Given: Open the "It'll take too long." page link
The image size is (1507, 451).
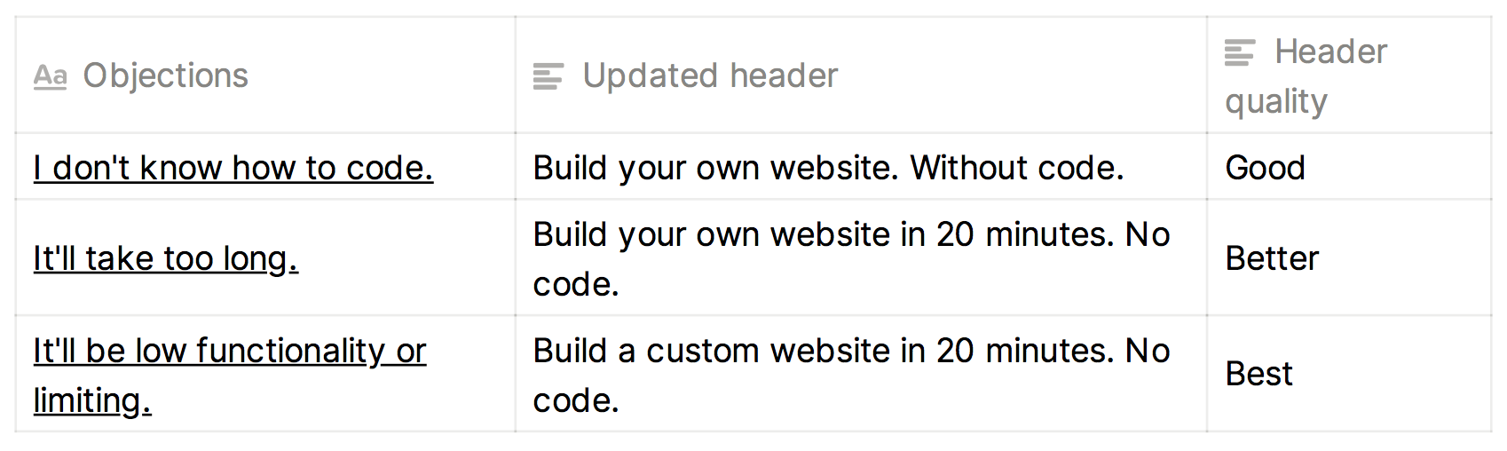Looking at the screenshot, I should (165, 258).
